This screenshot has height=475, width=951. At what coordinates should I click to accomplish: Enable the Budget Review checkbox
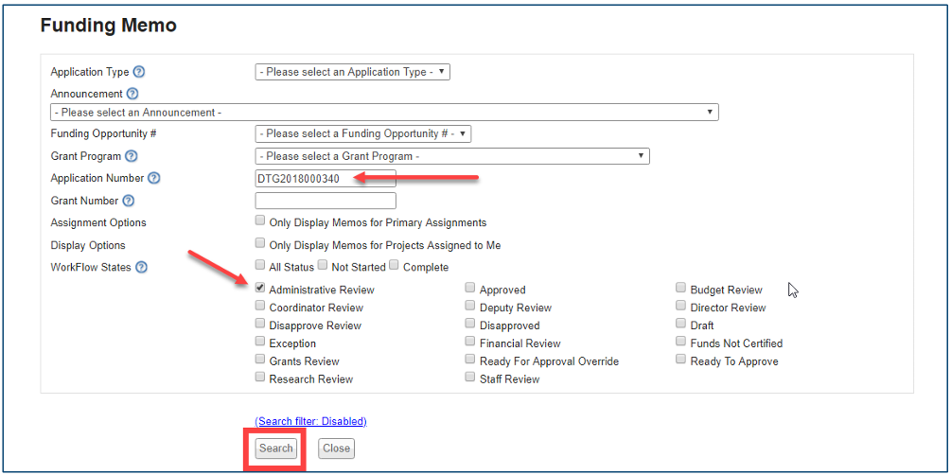click(681, 289)
